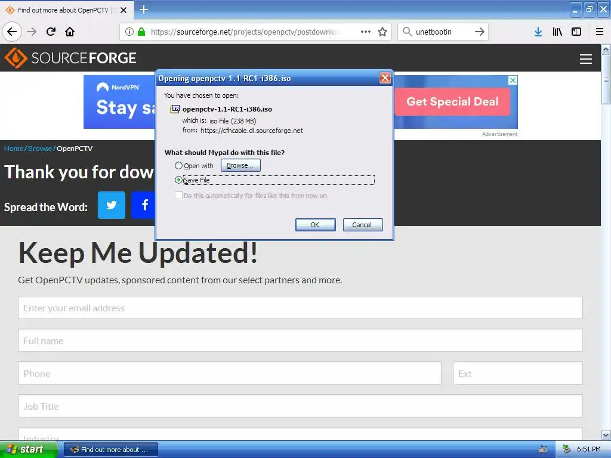Click the vertical scrollbar thumb

(x=606, y=79)
